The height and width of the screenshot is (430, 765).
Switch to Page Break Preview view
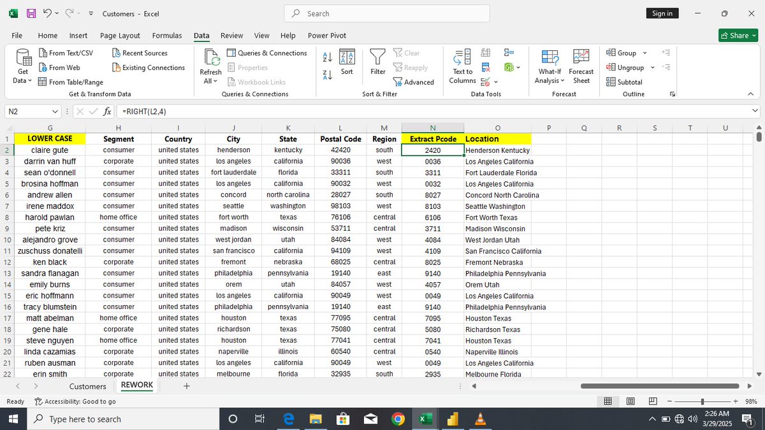tap(653, 401)
